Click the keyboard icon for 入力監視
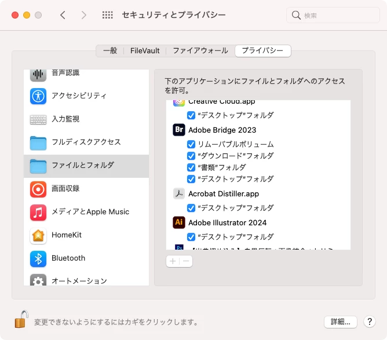Image resolution: width=387 pixels, height=340 pixels. pos(38,119)
